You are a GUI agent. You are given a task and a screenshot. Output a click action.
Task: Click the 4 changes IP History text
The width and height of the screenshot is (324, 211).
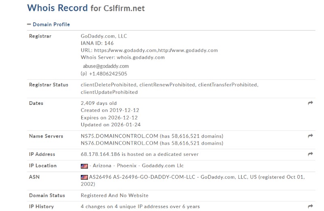(x=140, y=207)
